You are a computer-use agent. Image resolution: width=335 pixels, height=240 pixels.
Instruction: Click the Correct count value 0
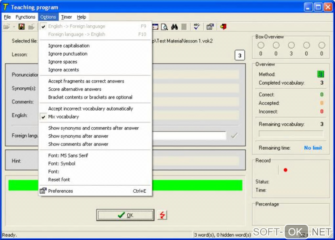(x=322, y=95)
